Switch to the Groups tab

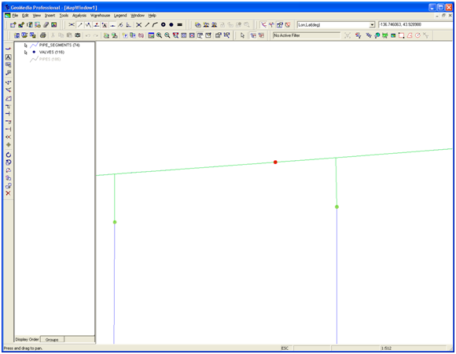click(52, 340)
